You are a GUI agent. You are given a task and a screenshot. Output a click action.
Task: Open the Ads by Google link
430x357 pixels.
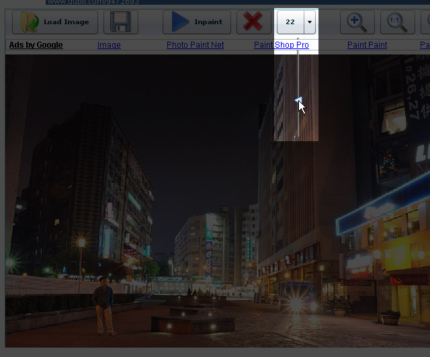36,45
